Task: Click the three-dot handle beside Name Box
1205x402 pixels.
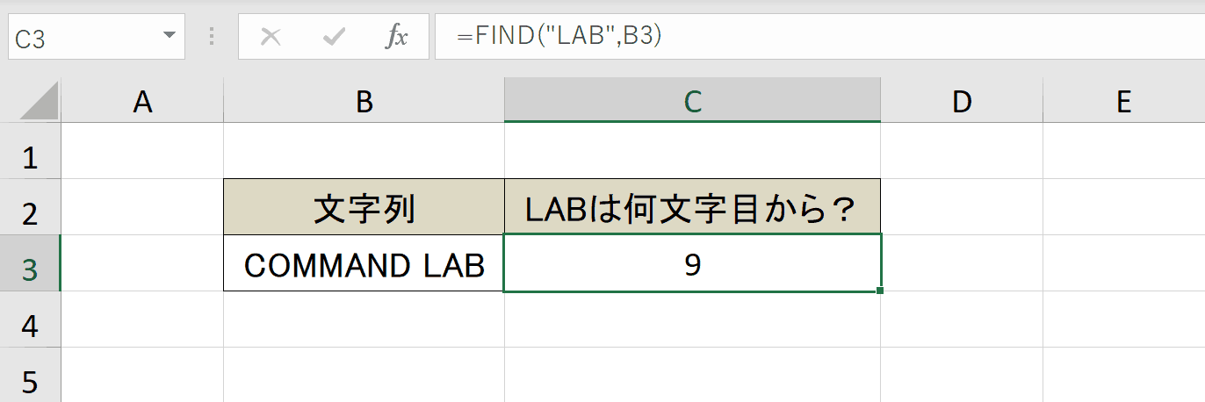Action: pos(212,37)
